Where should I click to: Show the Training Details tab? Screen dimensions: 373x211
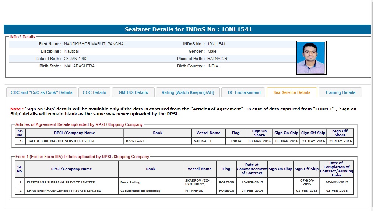(340, 92)
